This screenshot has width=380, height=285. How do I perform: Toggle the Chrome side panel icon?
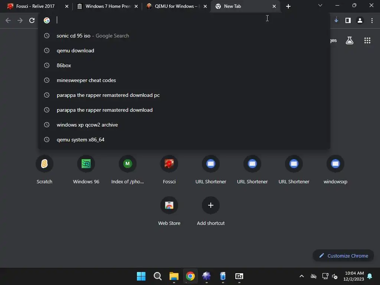pyautogui.click(x=348, y=20)
